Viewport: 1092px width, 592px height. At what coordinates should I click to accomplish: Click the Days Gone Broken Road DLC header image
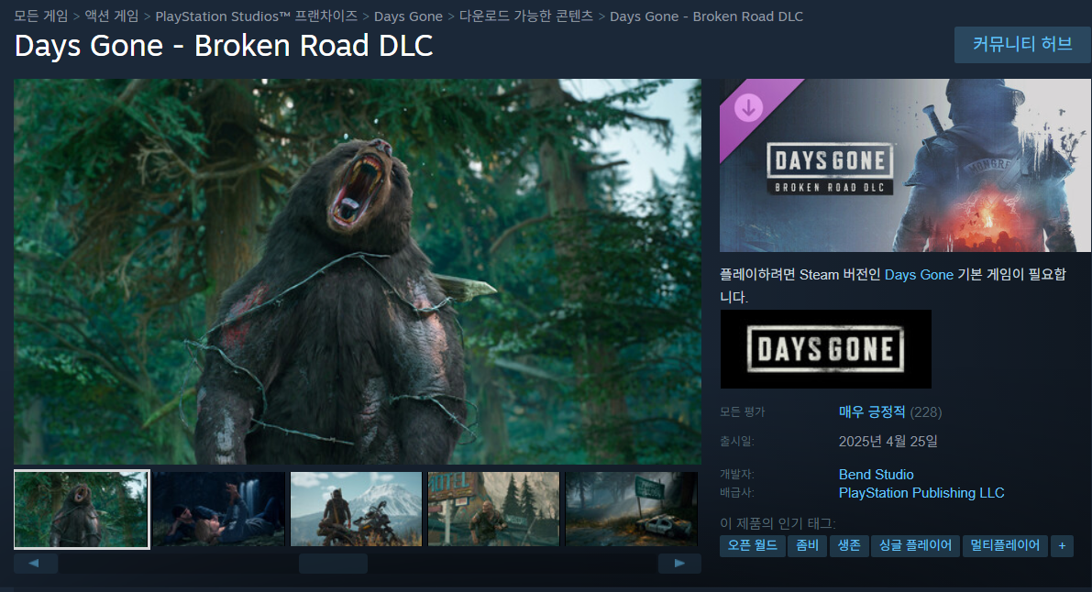(x=905, y=165)
